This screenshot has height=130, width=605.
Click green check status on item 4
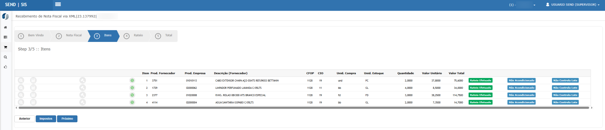click(x=132, y=102)
